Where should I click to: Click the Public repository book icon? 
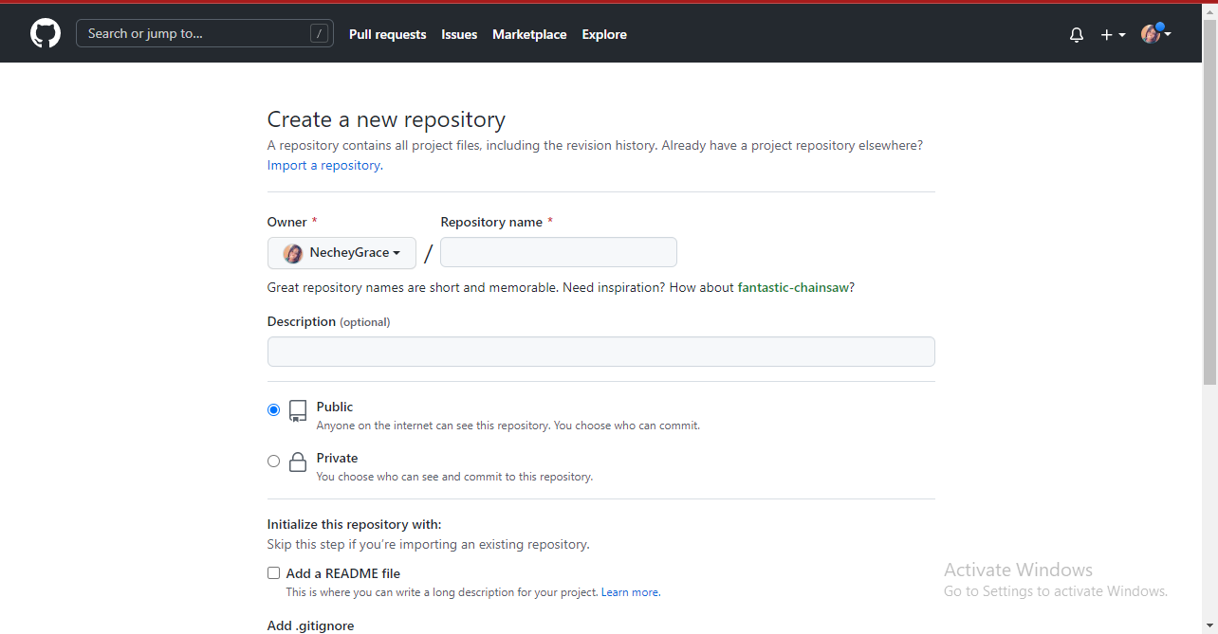tap(298, 410)
